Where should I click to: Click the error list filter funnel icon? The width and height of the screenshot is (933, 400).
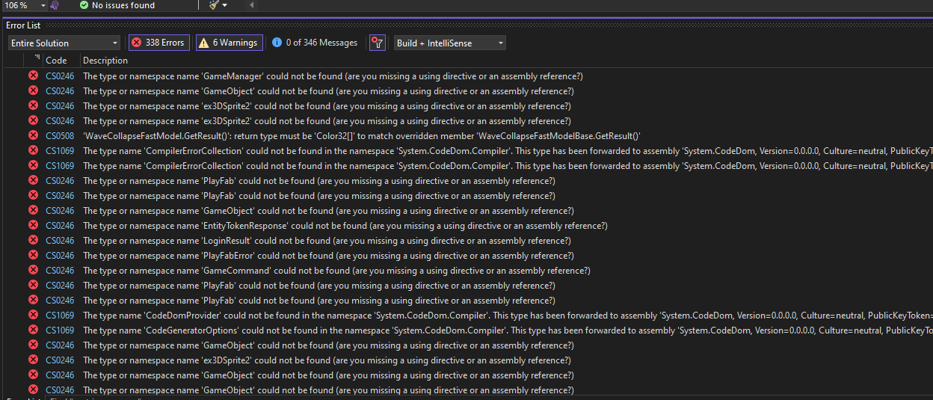tap(378, 43)
